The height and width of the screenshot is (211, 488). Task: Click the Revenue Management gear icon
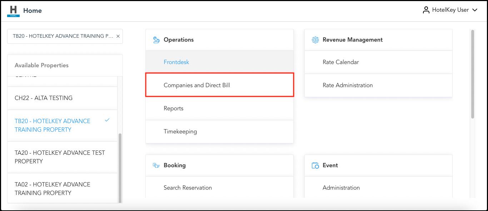click(x=315, y=39)
